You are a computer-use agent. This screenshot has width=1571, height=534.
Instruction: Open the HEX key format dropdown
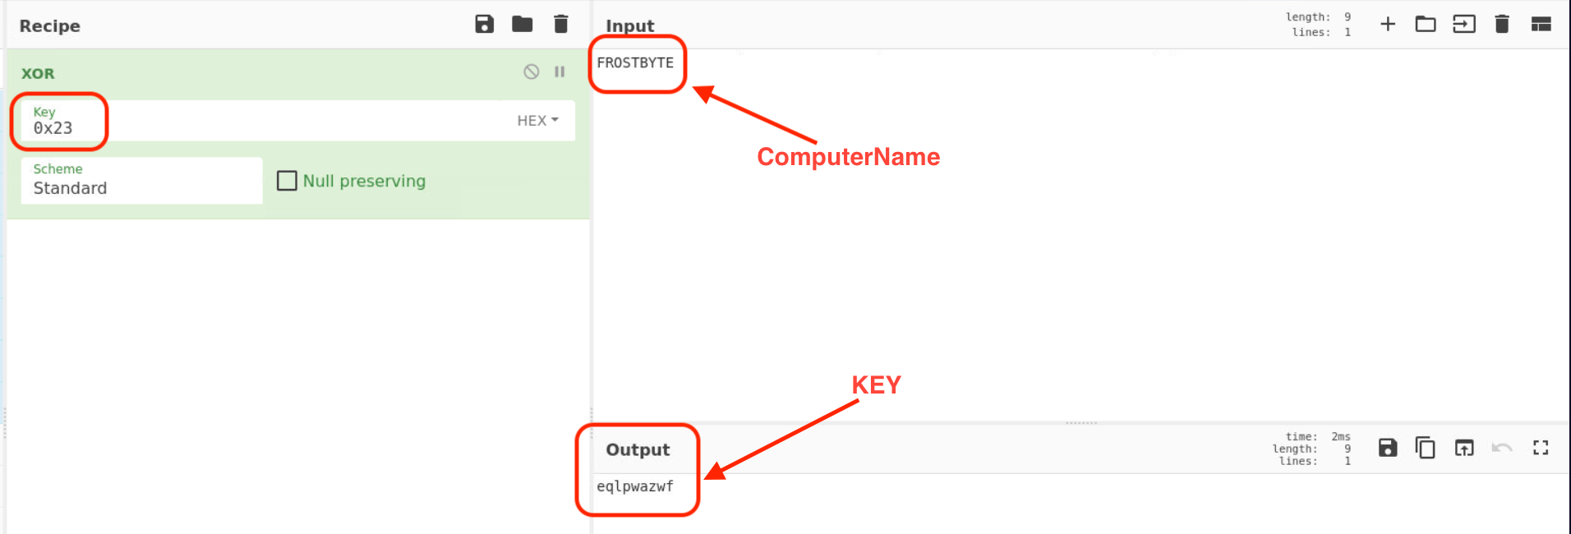point(537,121)
